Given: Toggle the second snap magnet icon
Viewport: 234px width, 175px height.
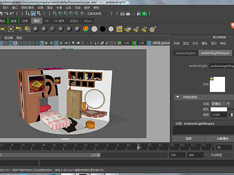Looking at the screenshot, I should coord(60,14).
